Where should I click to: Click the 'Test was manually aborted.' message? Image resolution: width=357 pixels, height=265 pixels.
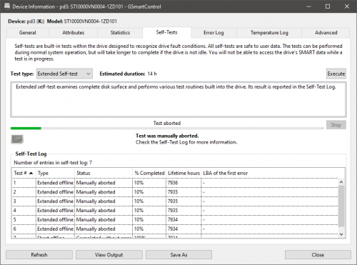(167, 136)
